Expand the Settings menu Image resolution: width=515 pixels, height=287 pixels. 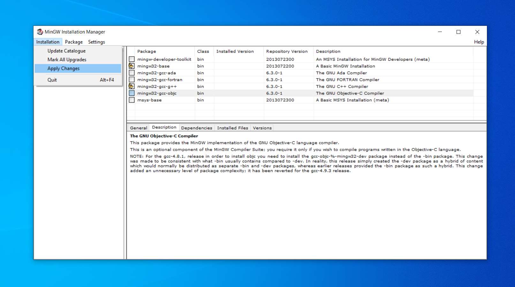96,42
